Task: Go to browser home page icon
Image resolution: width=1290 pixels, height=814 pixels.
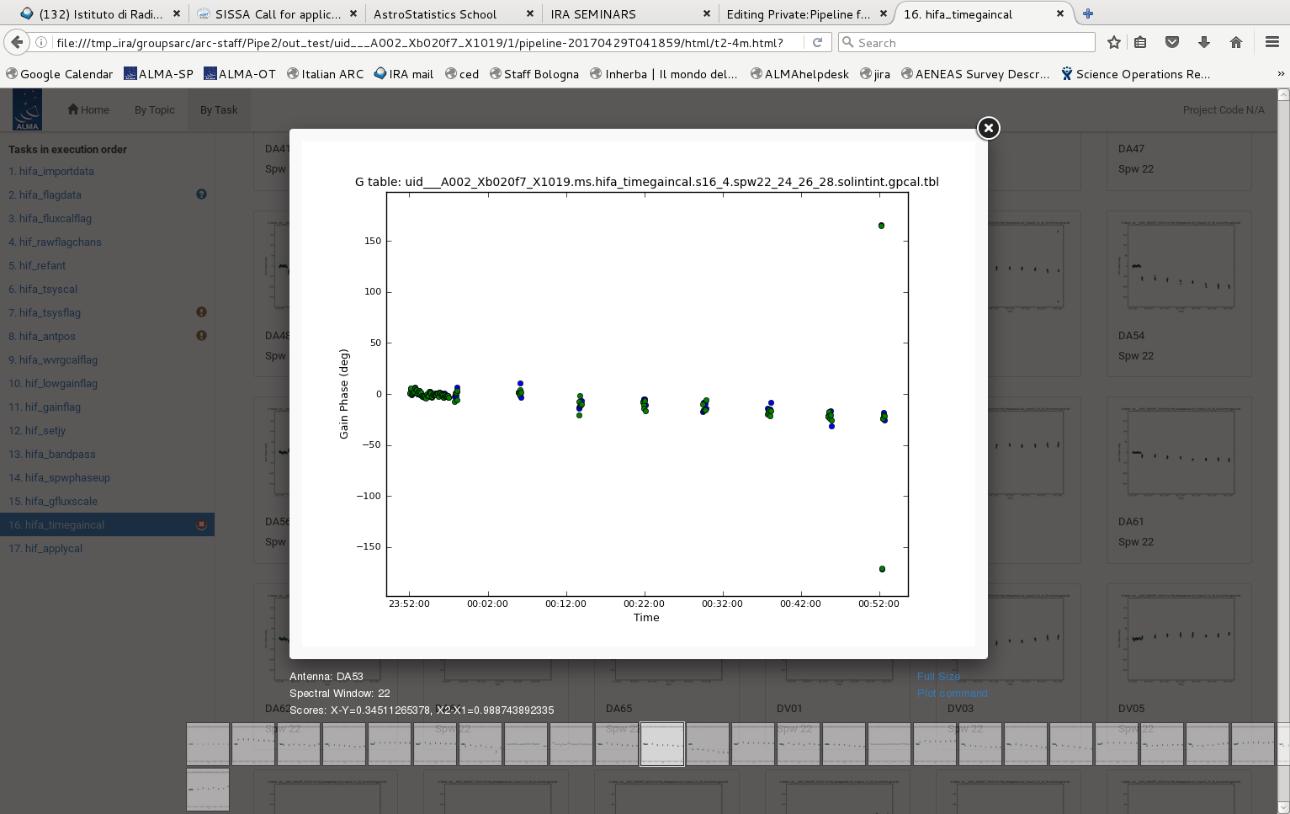Action: tap(1236, 42)
